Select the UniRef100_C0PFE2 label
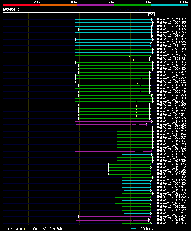 [171, 177]
